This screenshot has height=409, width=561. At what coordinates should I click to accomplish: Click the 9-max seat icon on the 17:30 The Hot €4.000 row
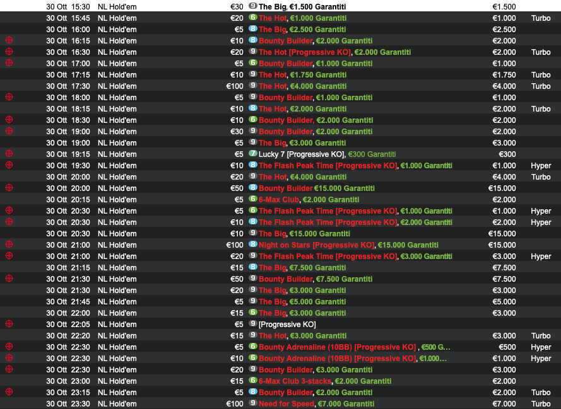(x=253, y=86)
